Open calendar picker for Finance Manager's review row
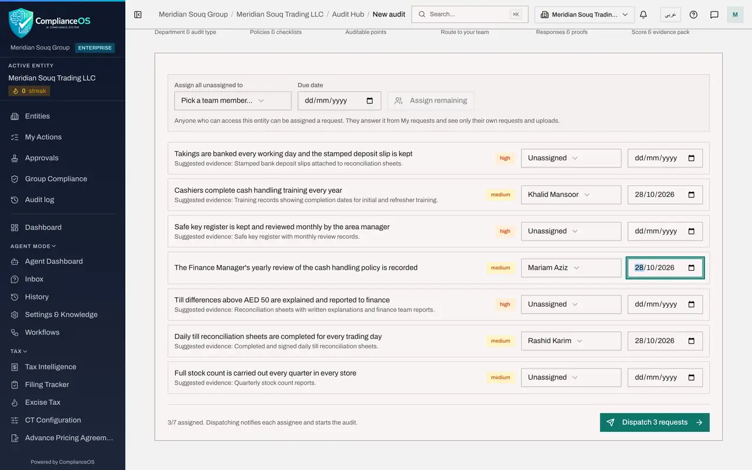Viewport: 752px width, 470px height. [691, 267]
